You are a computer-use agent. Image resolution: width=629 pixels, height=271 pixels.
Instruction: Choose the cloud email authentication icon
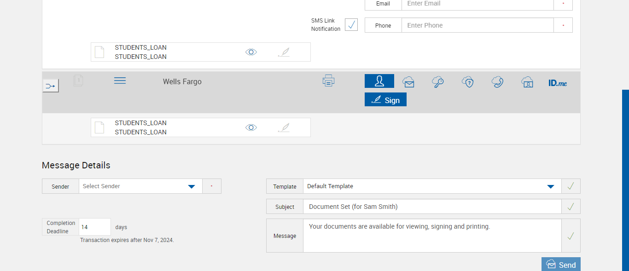[408, 82]
